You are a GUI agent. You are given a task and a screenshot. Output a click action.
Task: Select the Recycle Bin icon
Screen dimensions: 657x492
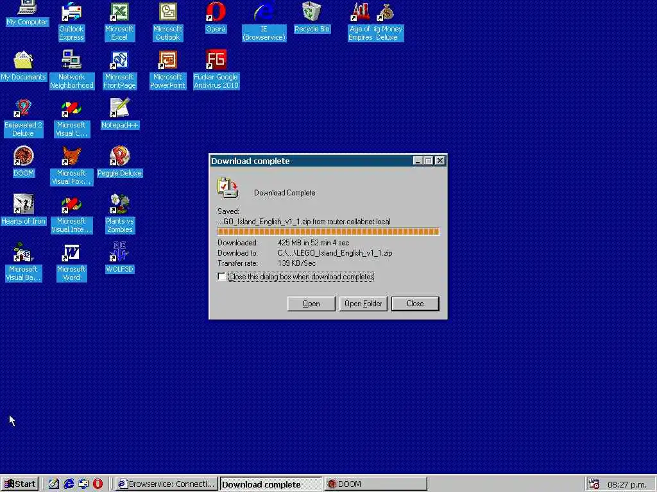(312, 17)
